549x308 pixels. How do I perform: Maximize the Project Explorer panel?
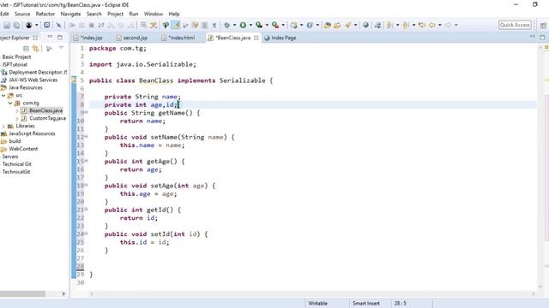click(60, 38)
